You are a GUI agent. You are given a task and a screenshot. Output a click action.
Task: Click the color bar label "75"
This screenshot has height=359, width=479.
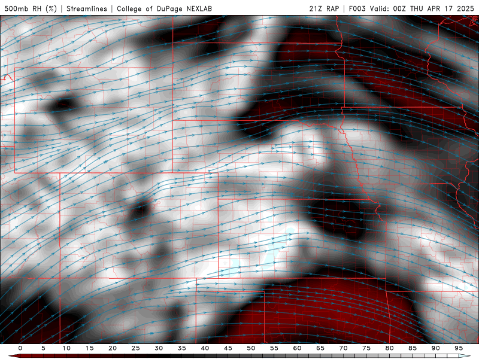(x=366, y=348)
